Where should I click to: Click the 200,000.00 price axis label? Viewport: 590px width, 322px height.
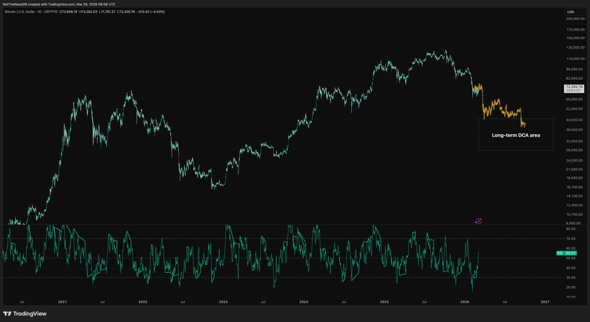(x=574, y=19)
